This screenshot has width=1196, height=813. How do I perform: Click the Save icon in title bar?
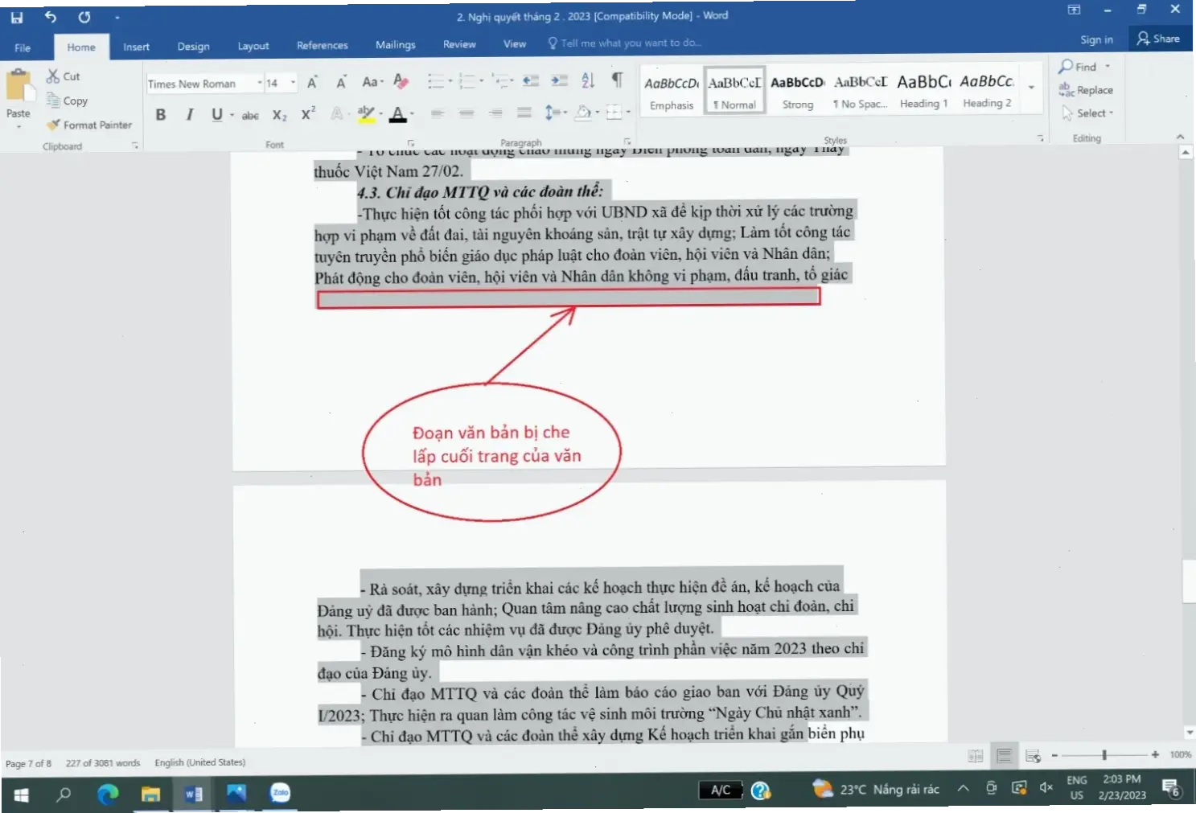pos(17,17)
